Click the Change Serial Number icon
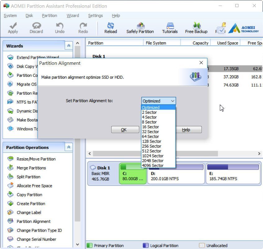Viewport: 263px width, 249px height. click(10, 239)
